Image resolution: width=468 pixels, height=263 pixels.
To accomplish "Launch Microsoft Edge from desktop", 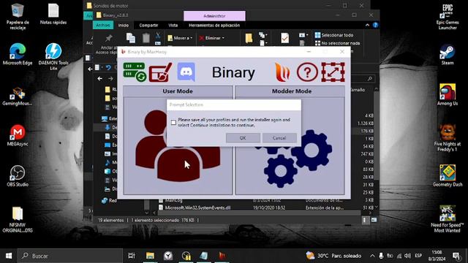I will 18,54.
